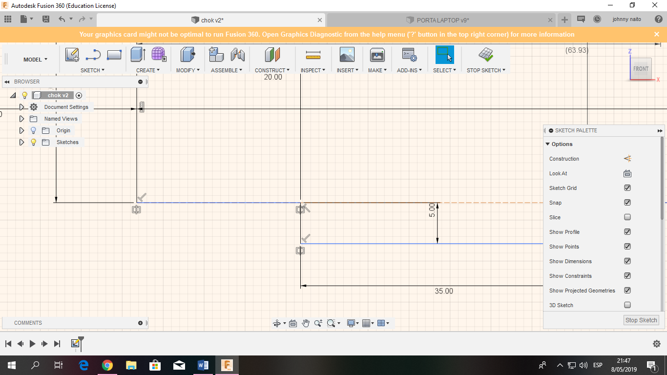Click the Insert image icon
The image size is (667, 375).
tap(347, 54)
